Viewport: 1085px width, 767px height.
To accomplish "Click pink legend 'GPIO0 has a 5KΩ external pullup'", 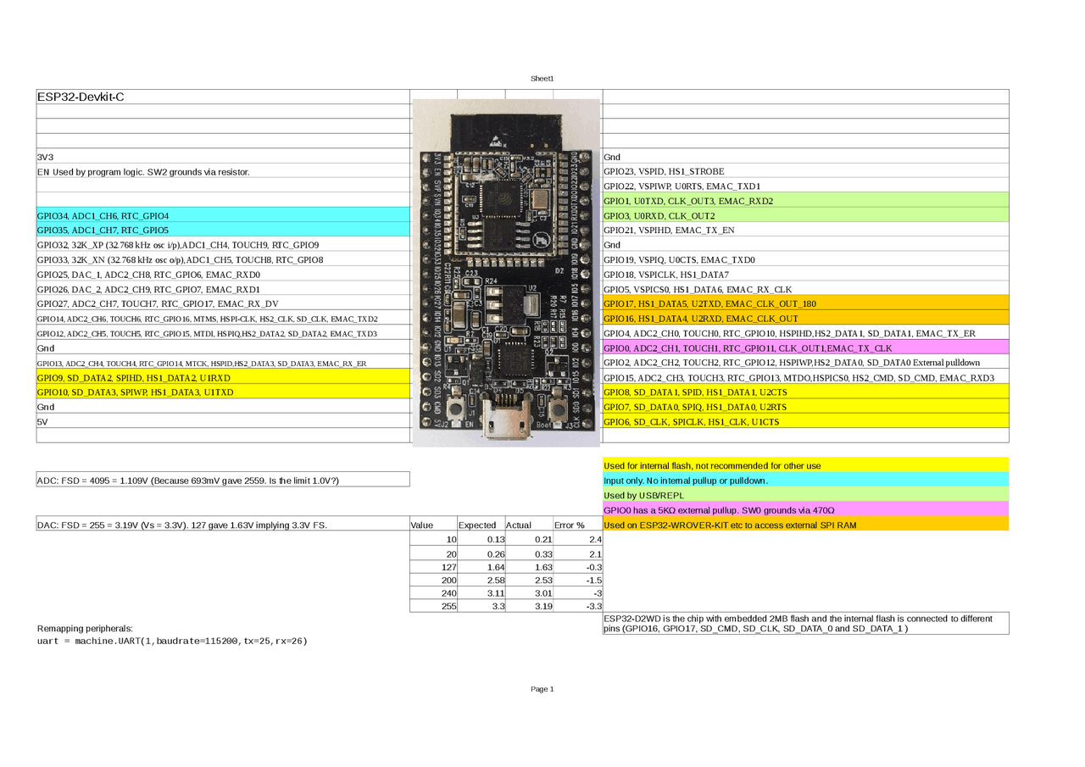I will [805, 510].
